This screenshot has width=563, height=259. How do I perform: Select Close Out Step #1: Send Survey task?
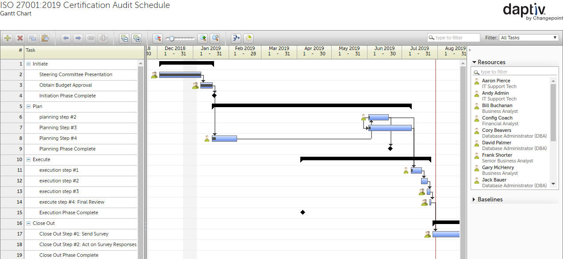coord(74,234)
